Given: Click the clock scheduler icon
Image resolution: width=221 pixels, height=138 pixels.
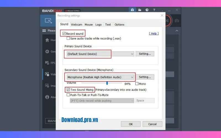Looking at the screenshot, I should 147,10.
